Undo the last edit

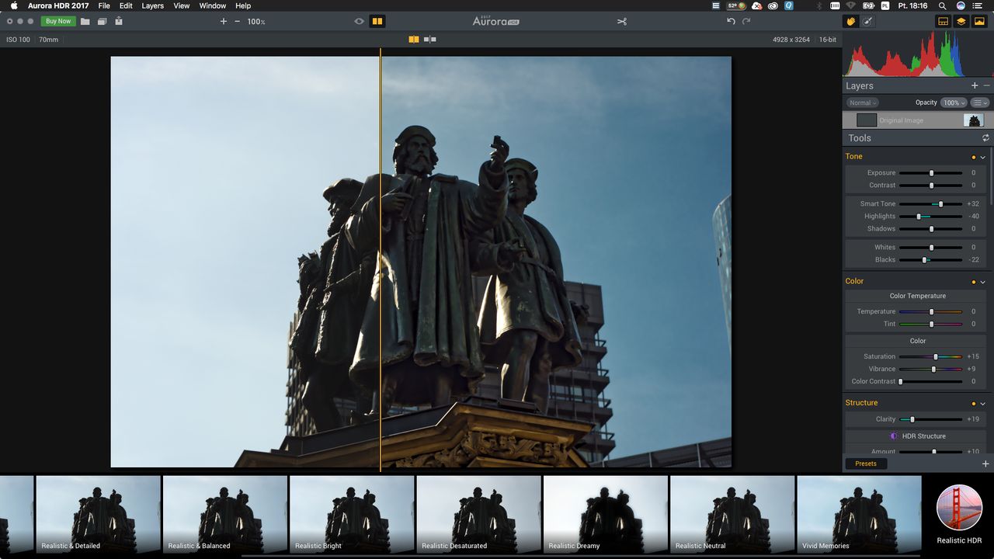point(731,21)
